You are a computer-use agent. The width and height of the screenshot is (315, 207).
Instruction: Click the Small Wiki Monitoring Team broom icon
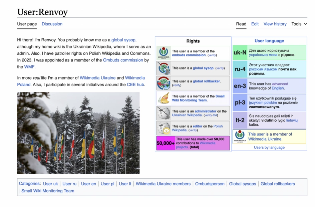tap(164, 98)
